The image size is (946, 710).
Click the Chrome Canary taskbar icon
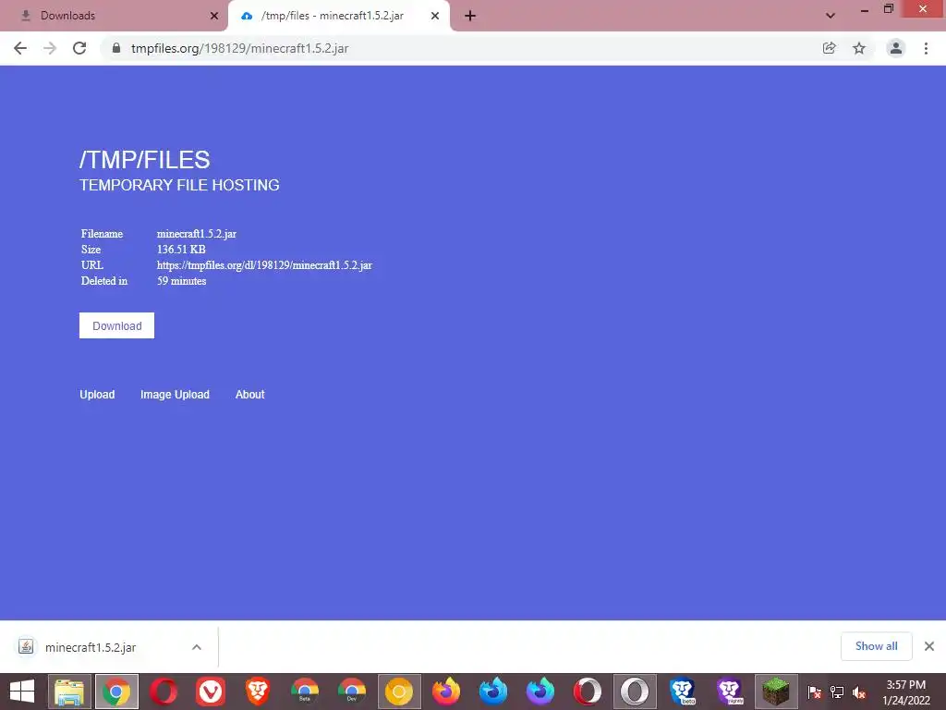(x=399, y=692)
